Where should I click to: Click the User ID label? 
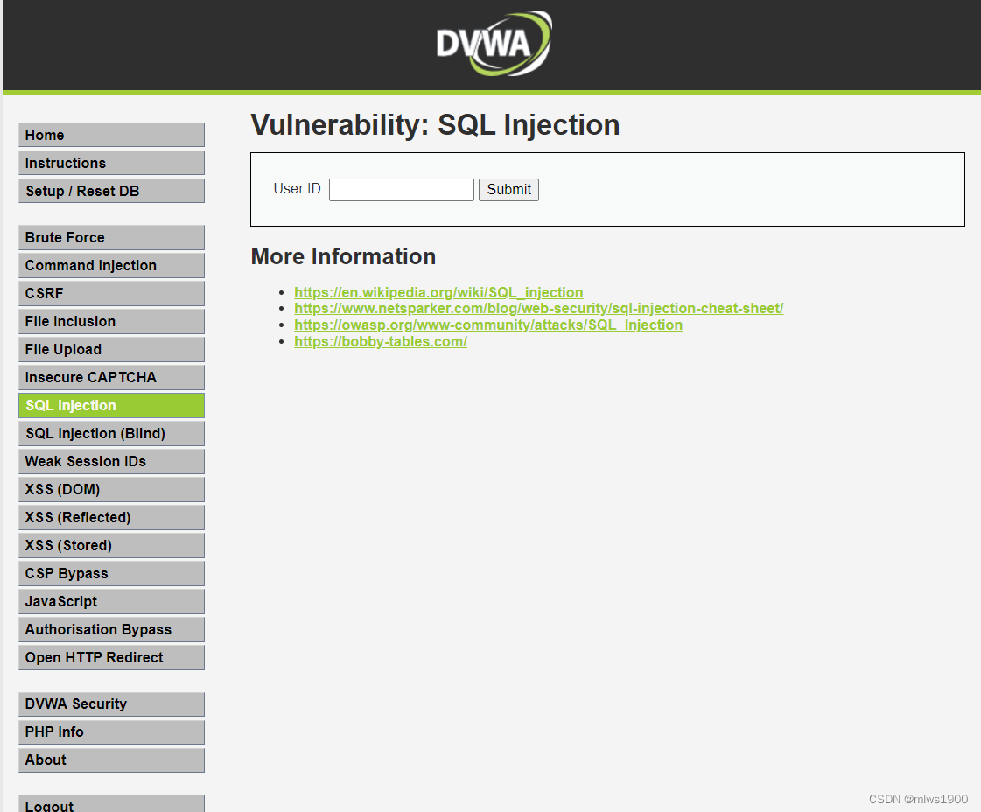pos(298,189)
